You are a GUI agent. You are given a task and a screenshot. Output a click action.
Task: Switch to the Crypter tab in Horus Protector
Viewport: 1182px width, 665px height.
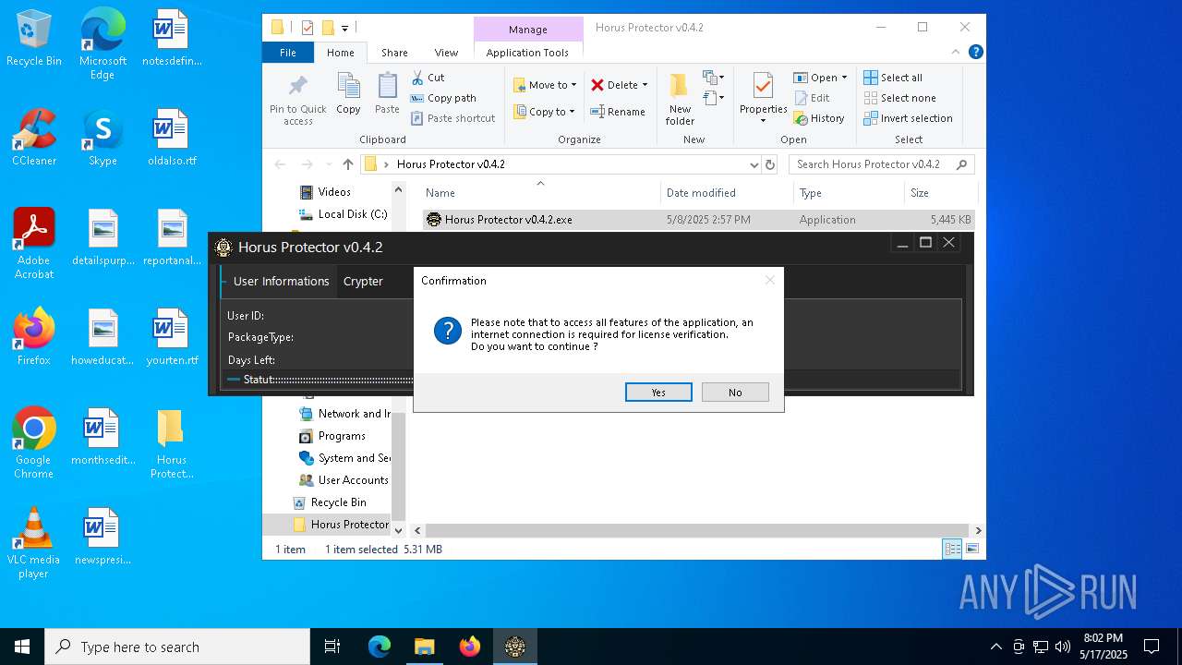363,281
